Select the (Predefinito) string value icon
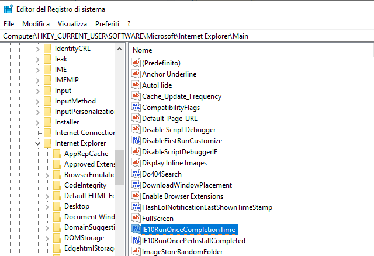Screen dimensions: 374x256 [136, 63]
